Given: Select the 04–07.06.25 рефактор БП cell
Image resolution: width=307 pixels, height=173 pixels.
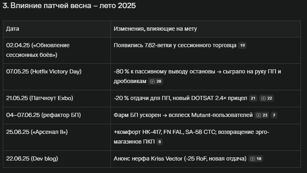Looking at the screenshot, I should 57,116.
